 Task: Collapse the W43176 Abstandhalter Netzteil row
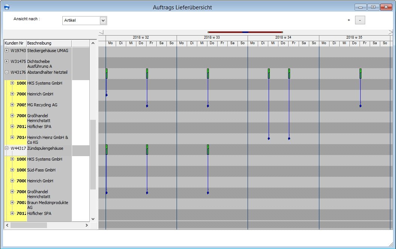click(6, 72)
